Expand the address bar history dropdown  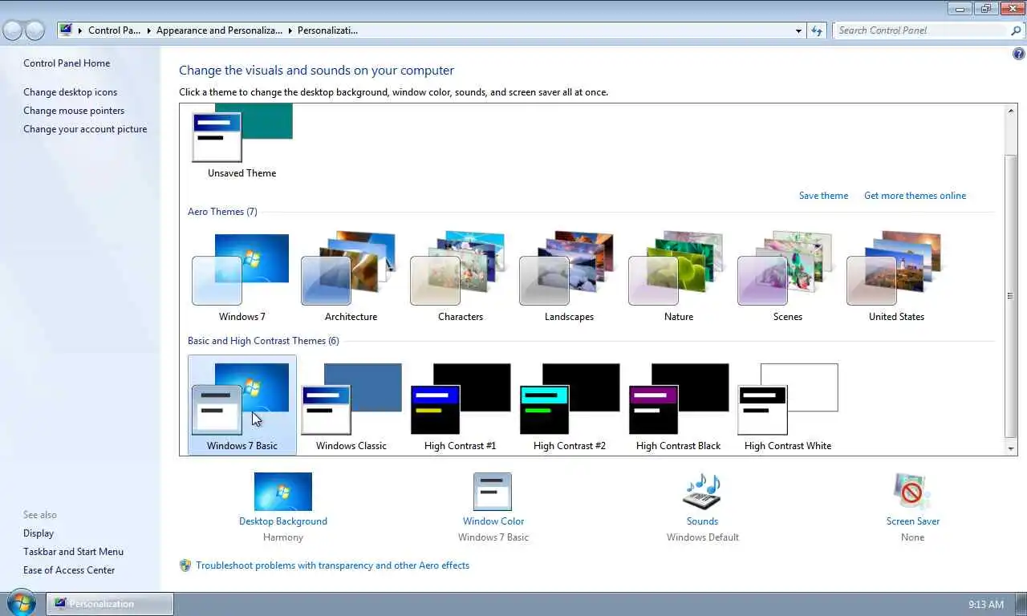pos(798,30)
